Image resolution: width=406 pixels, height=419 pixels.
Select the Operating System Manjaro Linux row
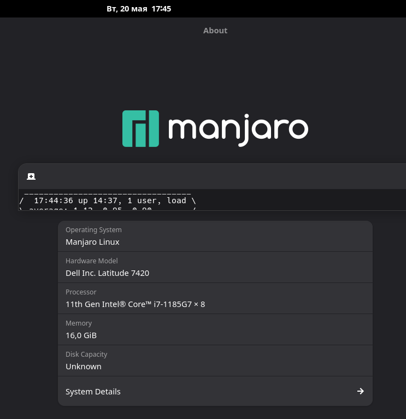[215, 236]
